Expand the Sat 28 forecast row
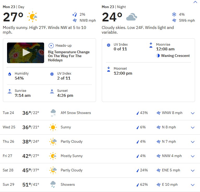 tap(193, 170)
